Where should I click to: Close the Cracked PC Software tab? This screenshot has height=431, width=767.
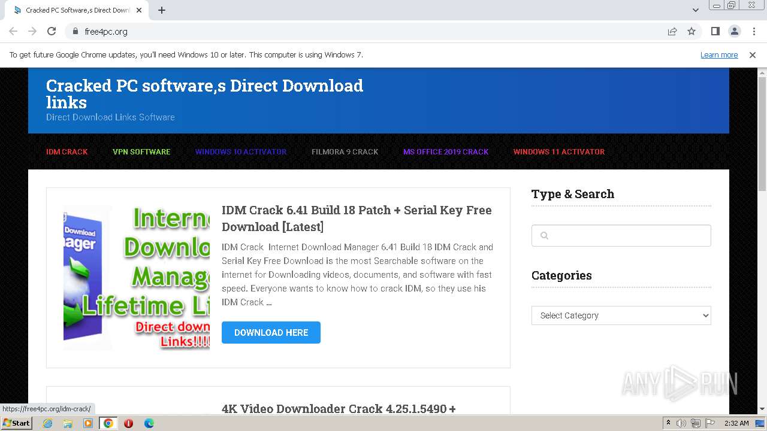click(x=139, y=10)
